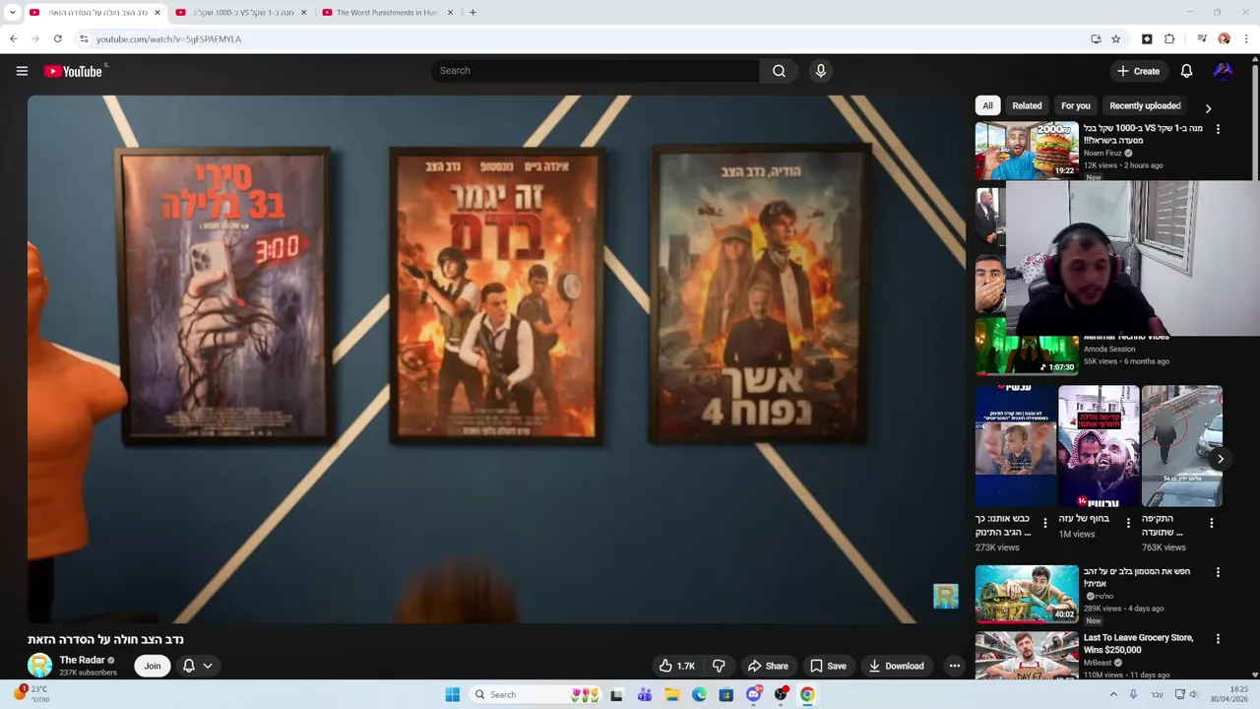Open a new browser tab

pyautogui.click(x=472, y=13)
